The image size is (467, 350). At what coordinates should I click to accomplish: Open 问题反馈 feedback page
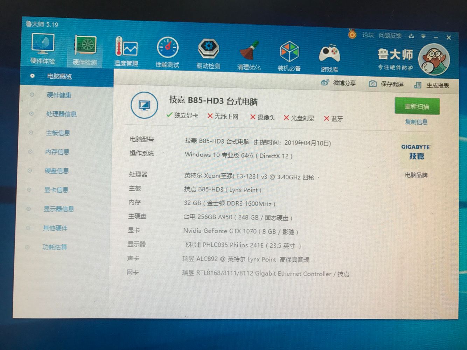(x=390, y=36)
